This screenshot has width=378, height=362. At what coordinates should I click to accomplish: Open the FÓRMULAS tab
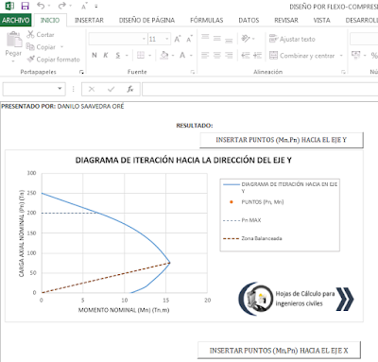coord(207,21)
